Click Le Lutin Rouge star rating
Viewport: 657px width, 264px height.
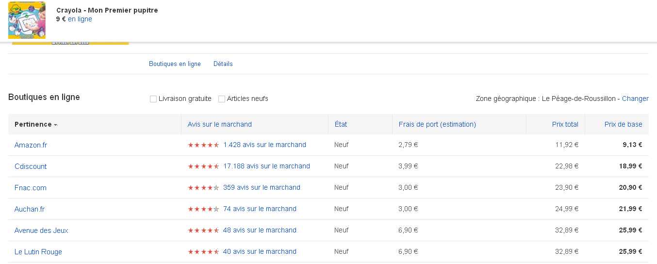point(203,252)
